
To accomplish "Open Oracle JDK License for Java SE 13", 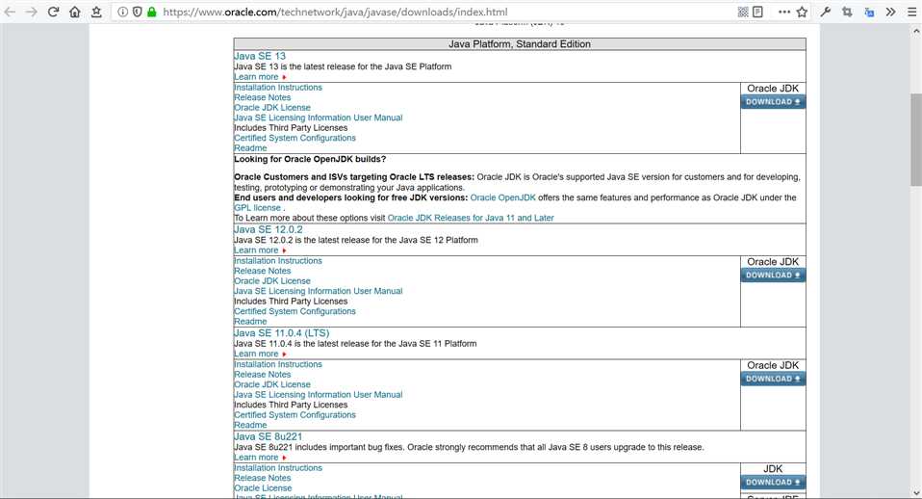I will 272,107.
